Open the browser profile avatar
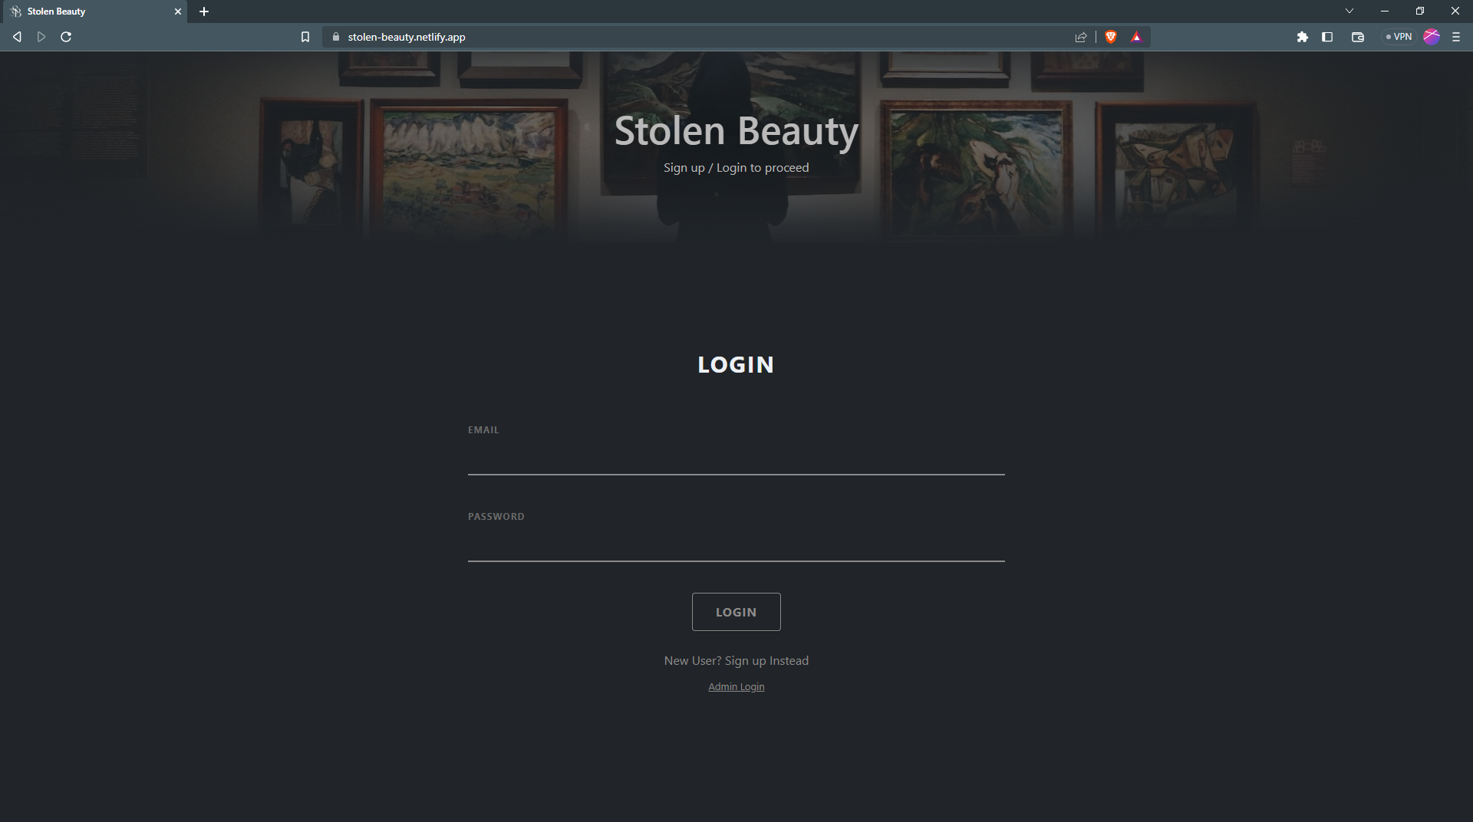This screenshot has width=1473, height=822. 1431,36
